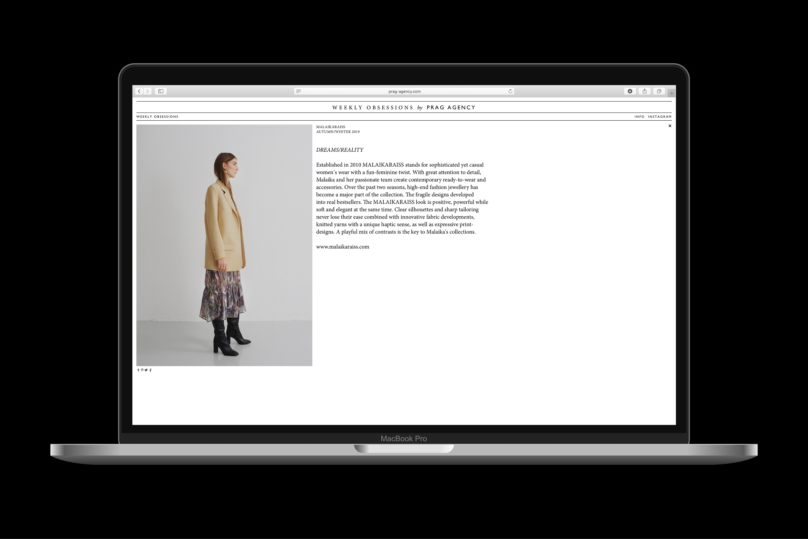This screenshot has width=808, height=539.
Task: Show the downloads list
Action: pyautogui.click(x=630, y=91)
